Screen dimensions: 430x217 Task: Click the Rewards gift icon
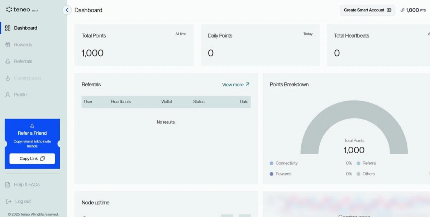(x=8, y=45)
